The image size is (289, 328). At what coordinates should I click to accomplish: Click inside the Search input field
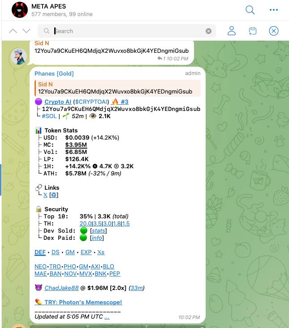(127, 31)
